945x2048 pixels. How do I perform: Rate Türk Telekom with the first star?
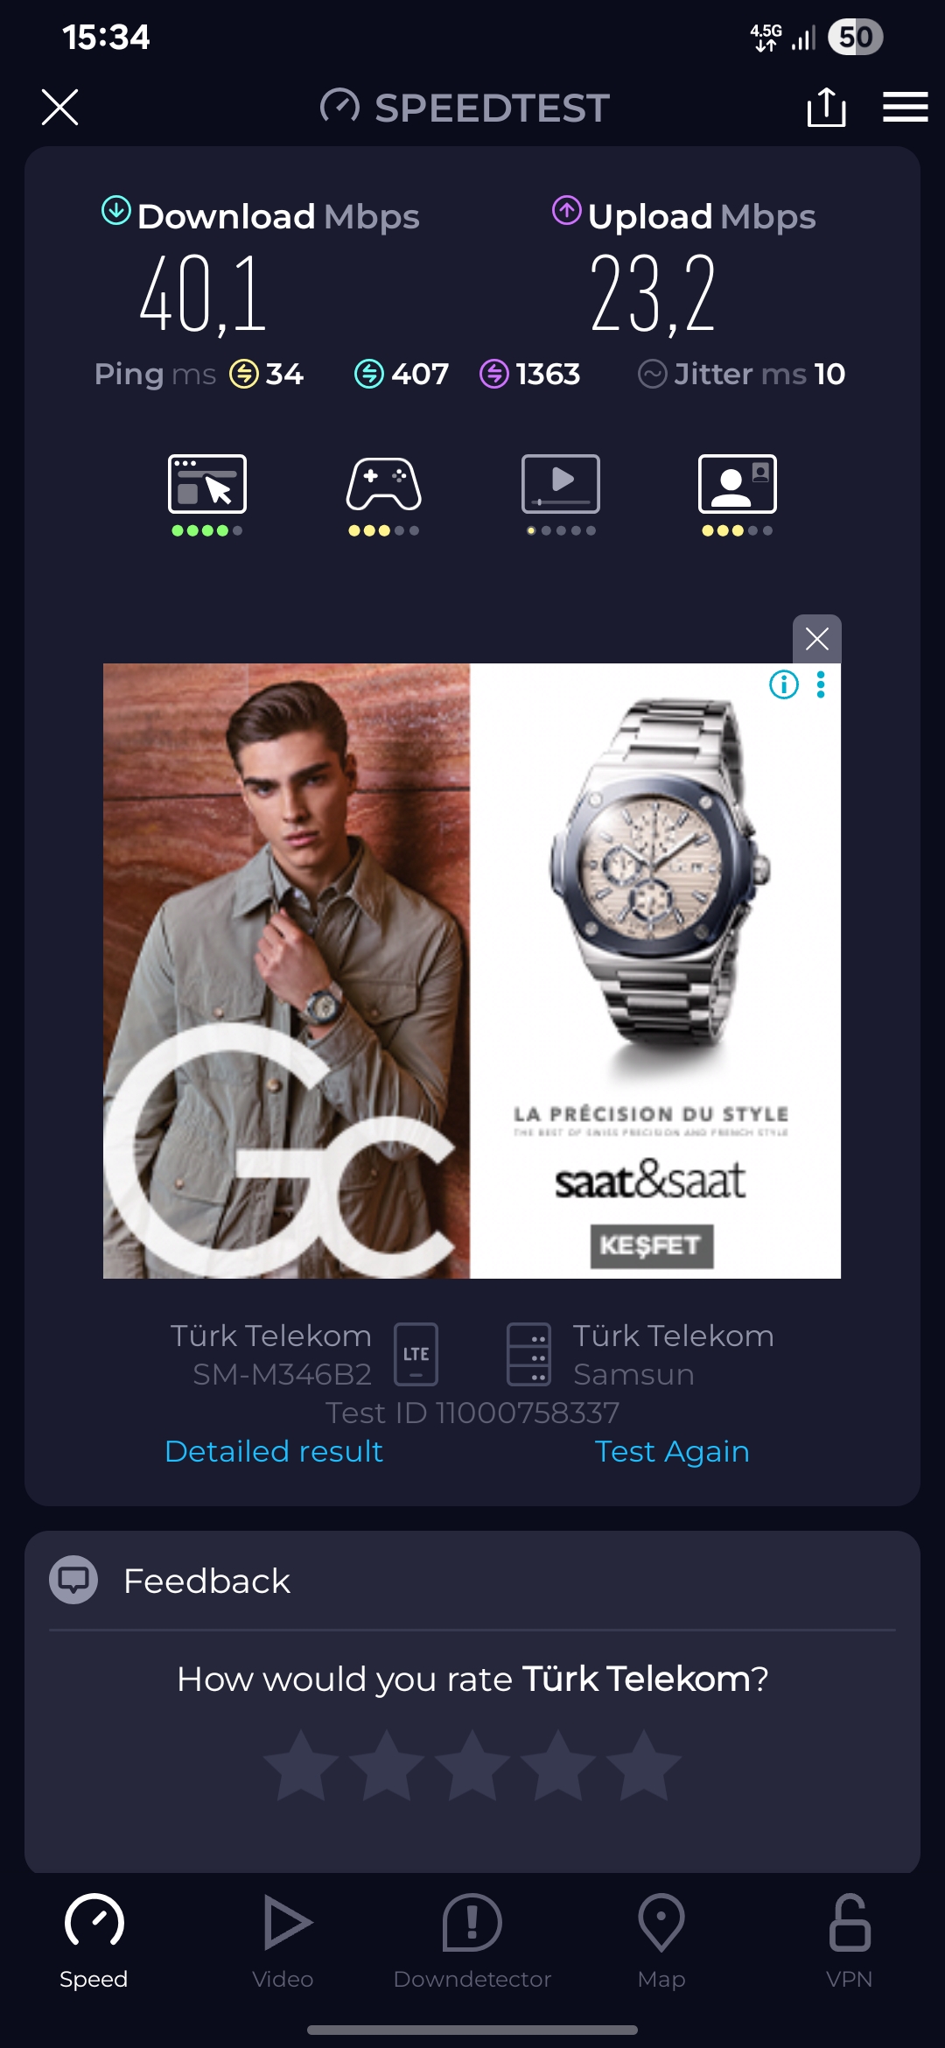(301, 1764)
